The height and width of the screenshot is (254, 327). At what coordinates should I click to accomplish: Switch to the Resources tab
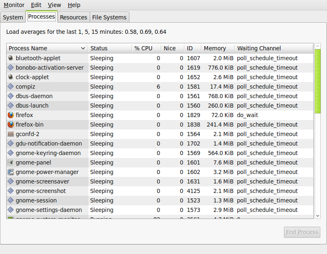[74, 17]
